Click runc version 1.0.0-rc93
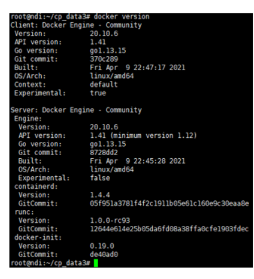The width and height of the screenshot is (254, 279). 110,220
